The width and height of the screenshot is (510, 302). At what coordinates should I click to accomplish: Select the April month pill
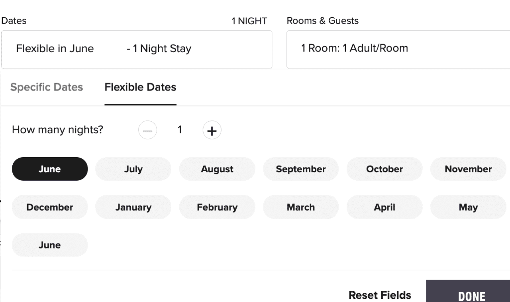384,207
